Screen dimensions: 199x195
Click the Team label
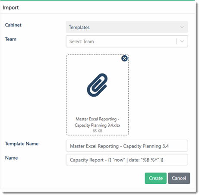pyautogui.click(x=11, y=39)
